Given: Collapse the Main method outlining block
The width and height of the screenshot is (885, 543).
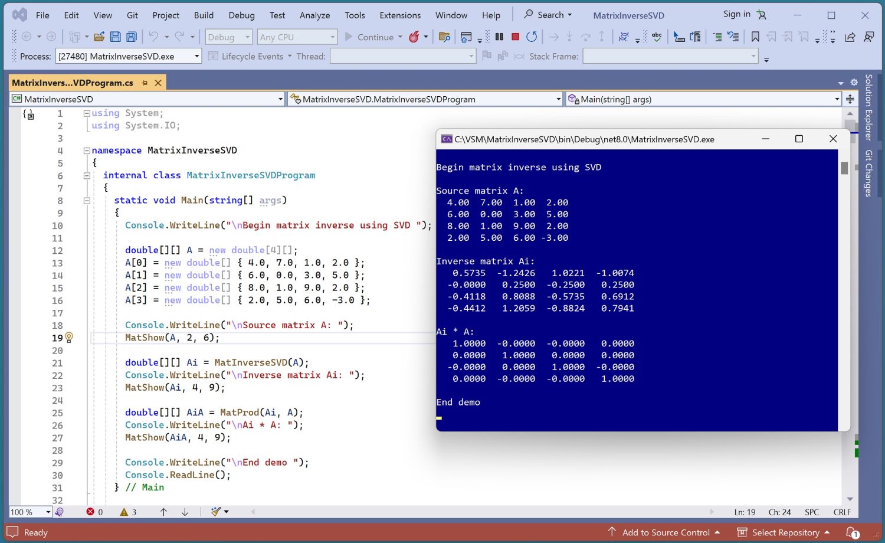Looking at the screenshot, I should click(87, 201).
